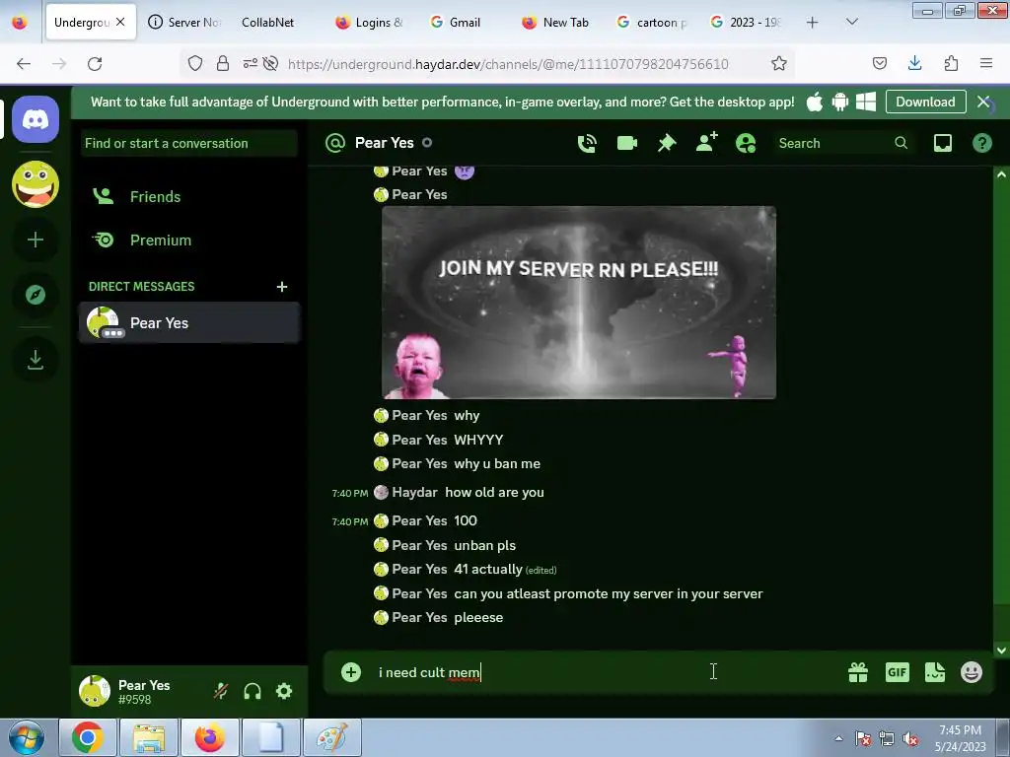Open the JOIN MY SERVER image
Viewport: 1010px width, 757px height.
[x=579, y=303]
